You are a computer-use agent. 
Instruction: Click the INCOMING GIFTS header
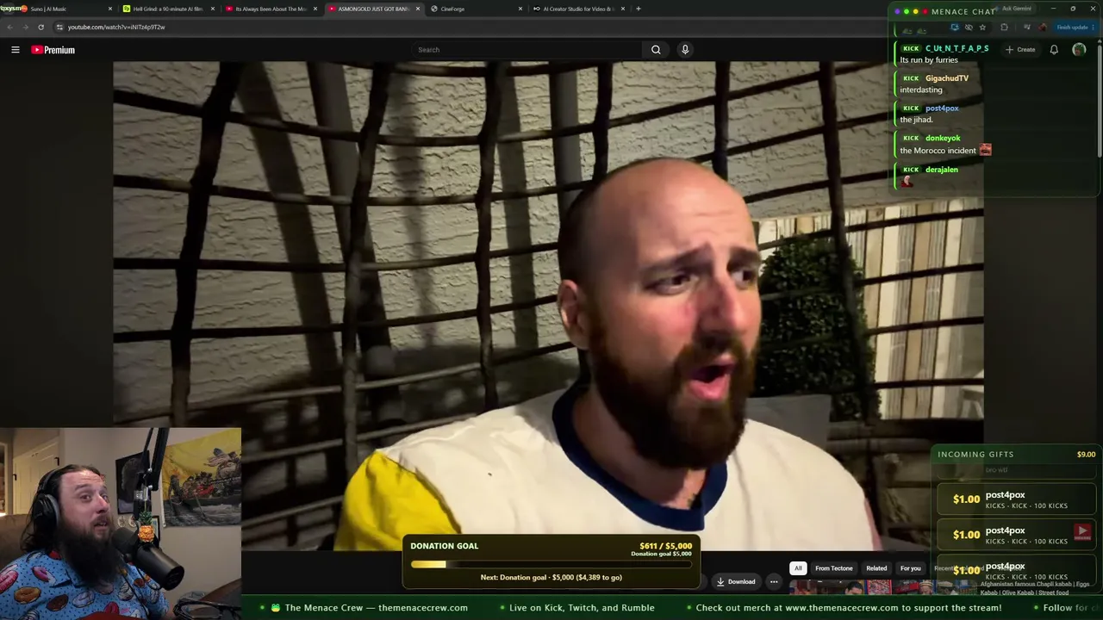975,455
